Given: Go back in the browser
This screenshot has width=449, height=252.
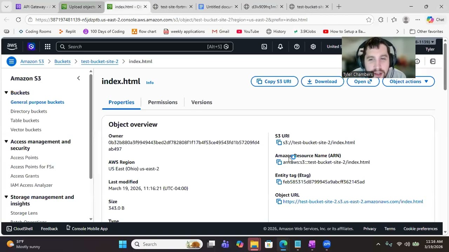Looking at the screenshot, I should click(x=6, y=20).
